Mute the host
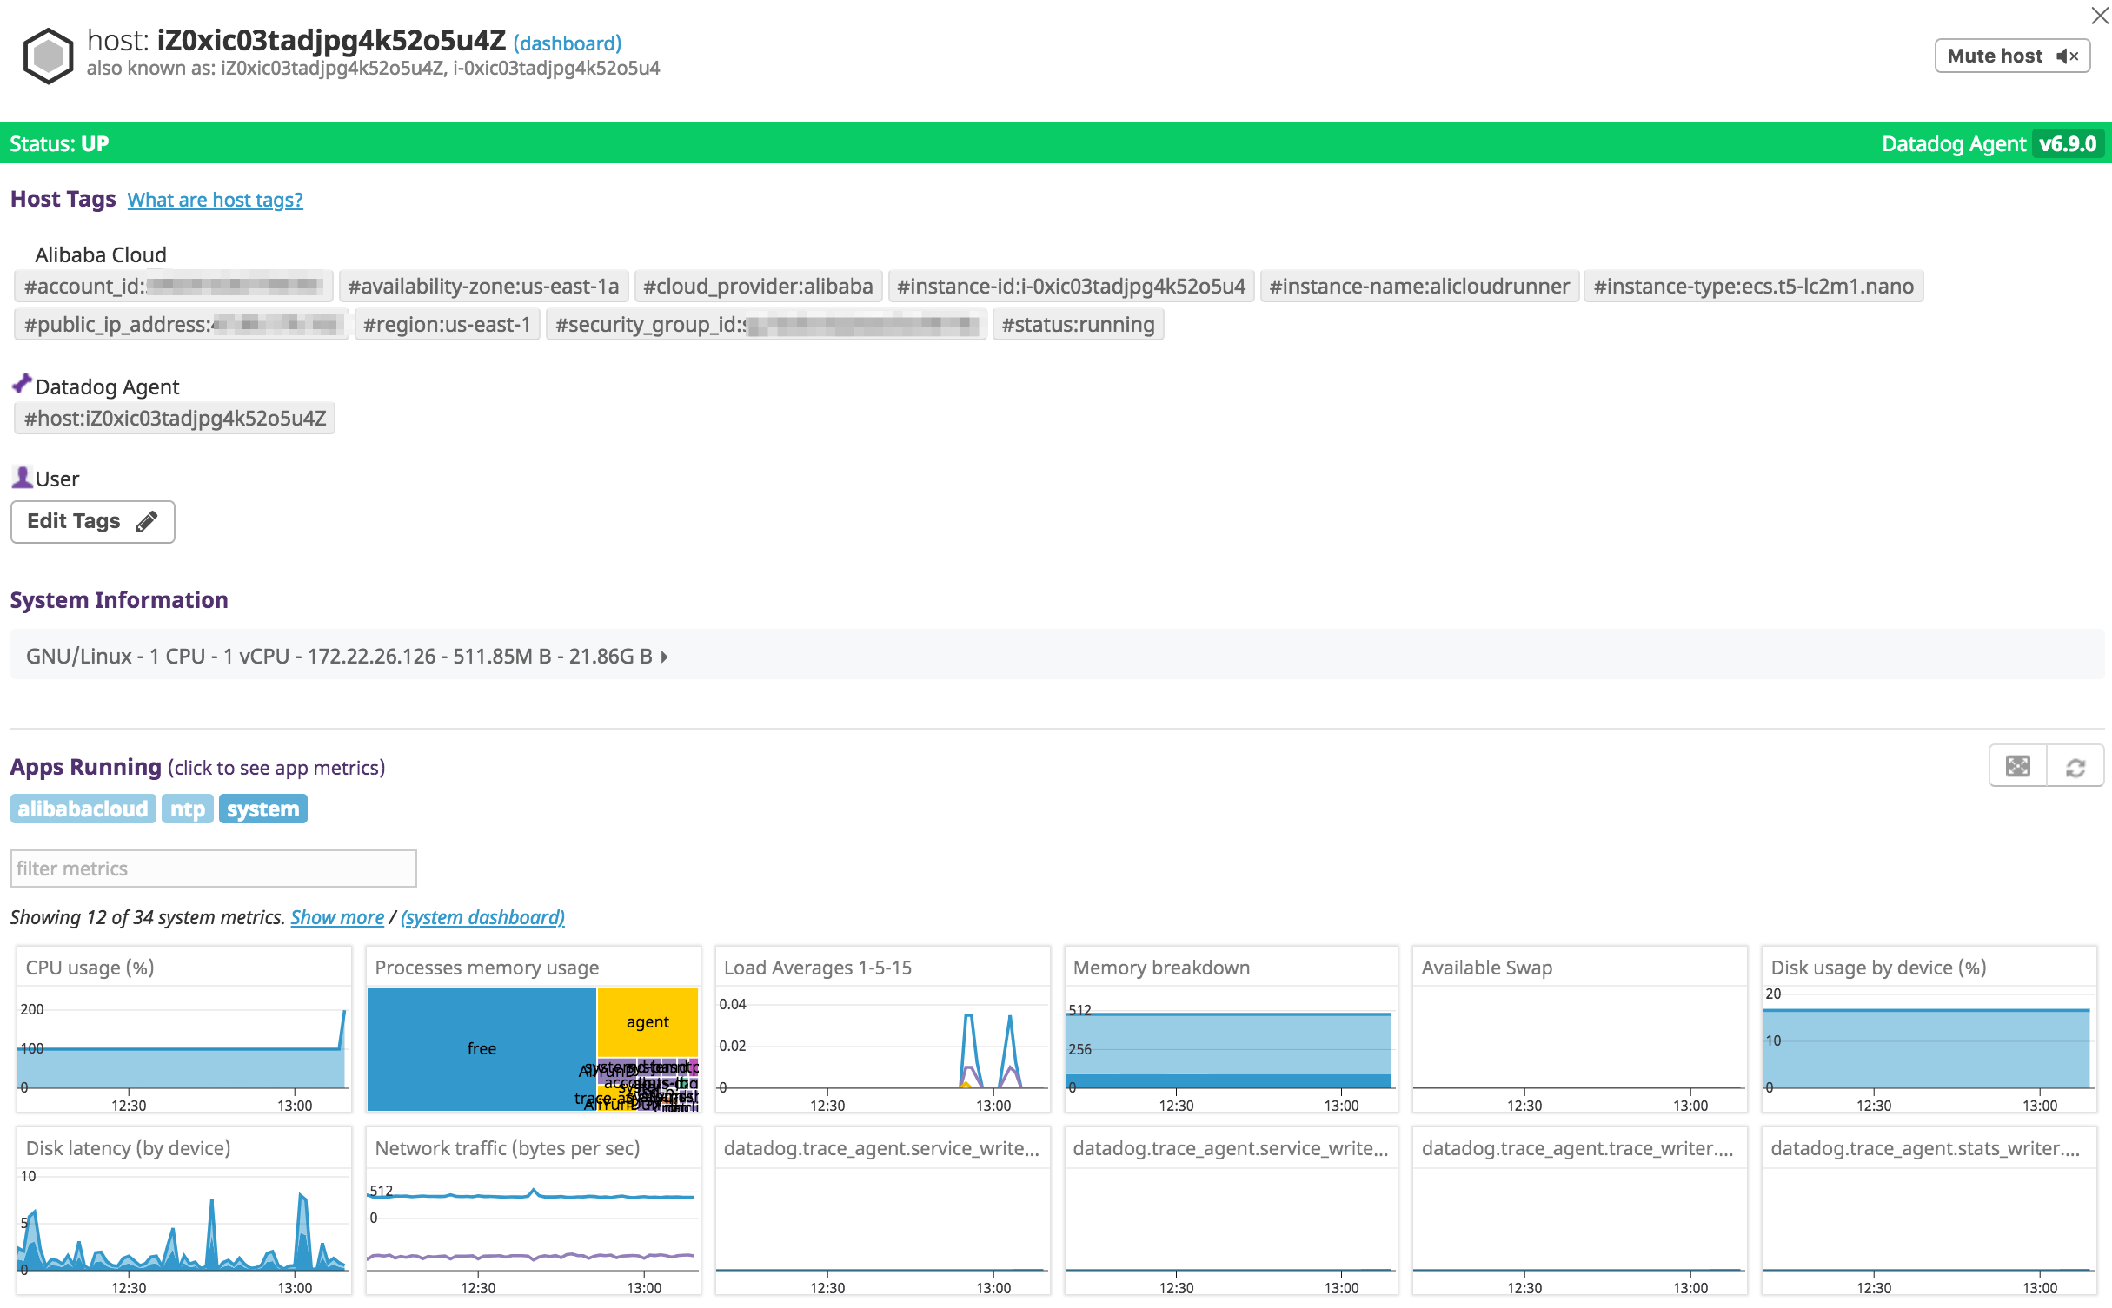 [1996, 56]
